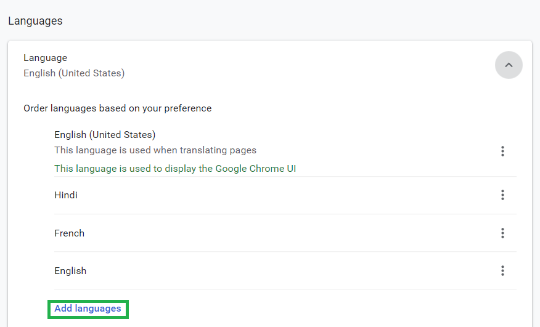Select the Hindi language entry
The image size is (540, 327).
pyautogui.click(x=66, y=195)
